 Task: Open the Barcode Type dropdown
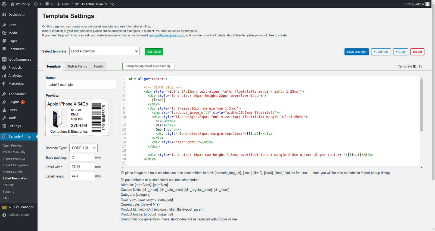(83, 148)
